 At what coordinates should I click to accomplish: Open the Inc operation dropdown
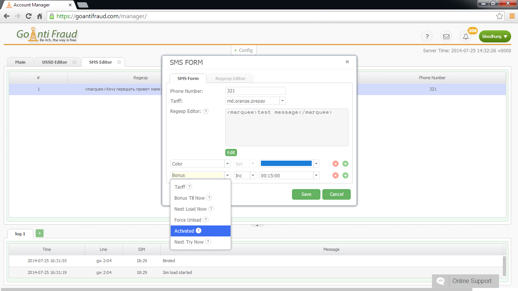(x=253, y=175)
